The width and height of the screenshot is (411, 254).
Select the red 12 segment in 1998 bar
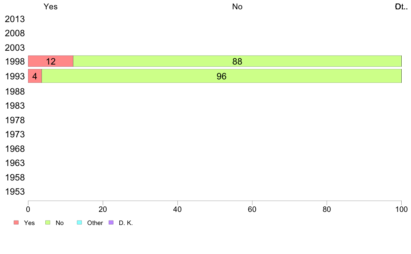pos(51,61)
